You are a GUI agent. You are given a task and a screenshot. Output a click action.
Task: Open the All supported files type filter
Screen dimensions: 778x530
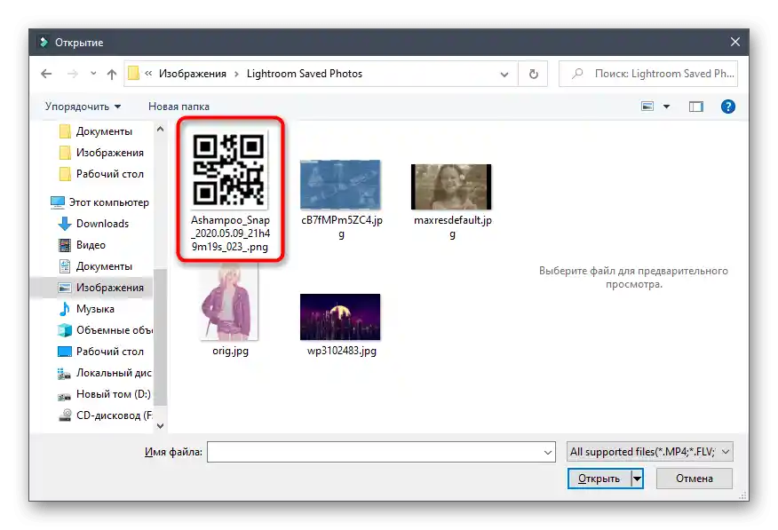click(x=649, y=452)
